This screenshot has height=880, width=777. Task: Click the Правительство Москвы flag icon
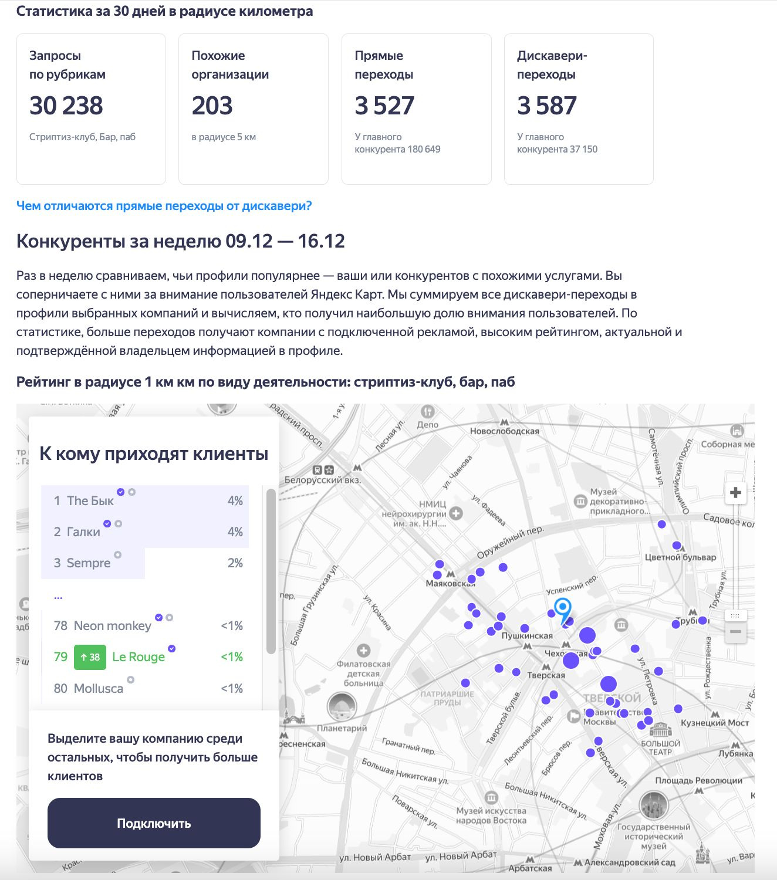tap(574, 716)
